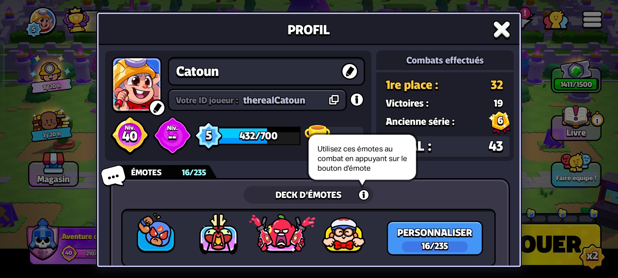
Task: Change the avatar via its pencil badge
Action: (x=157, y=108)
